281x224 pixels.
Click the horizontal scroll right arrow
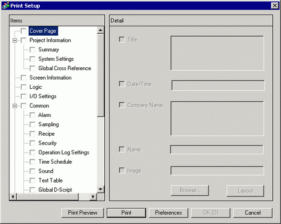[x=93, y=197]
